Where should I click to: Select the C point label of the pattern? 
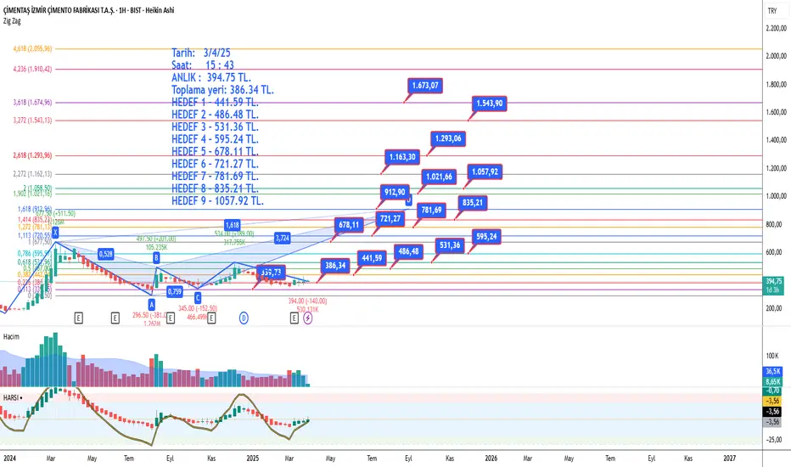198,298
